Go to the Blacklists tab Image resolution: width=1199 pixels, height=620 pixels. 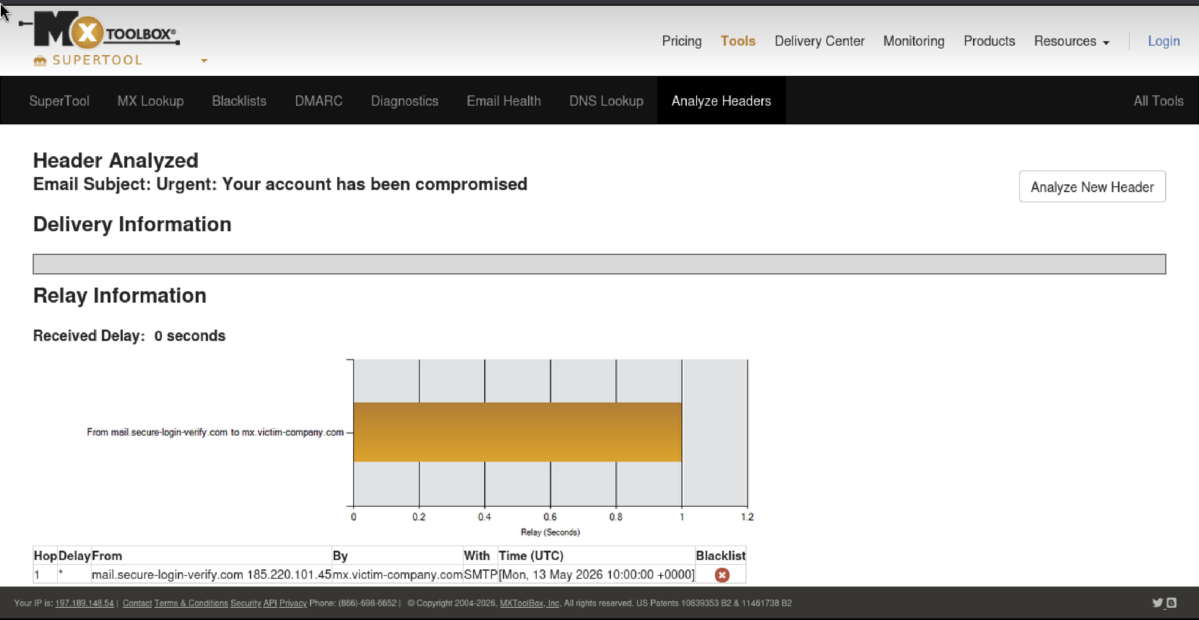click(239, 100)
